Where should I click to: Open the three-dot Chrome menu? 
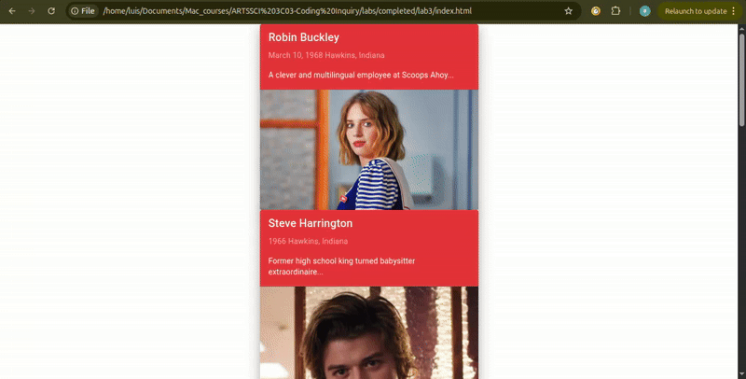point(733,11)
